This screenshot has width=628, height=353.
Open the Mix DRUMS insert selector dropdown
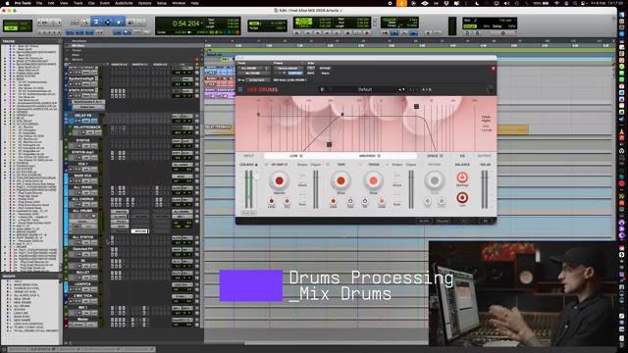click(x=254, y=74)
